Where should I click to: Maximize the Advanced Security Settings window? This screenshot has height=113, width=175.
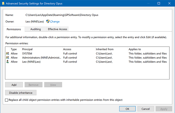159,3
